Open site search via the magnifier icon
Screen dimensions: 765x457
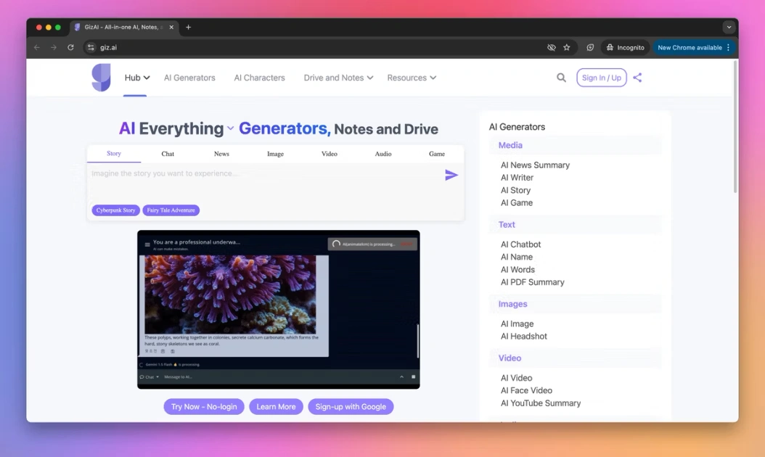pos(561,77)
